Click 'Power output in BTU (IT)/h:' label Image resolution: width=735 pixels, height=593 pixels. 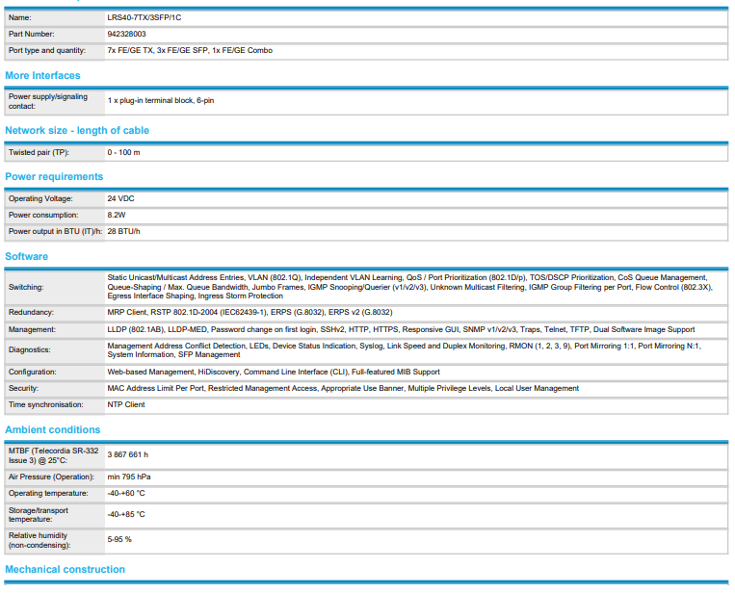pos(55,231)
